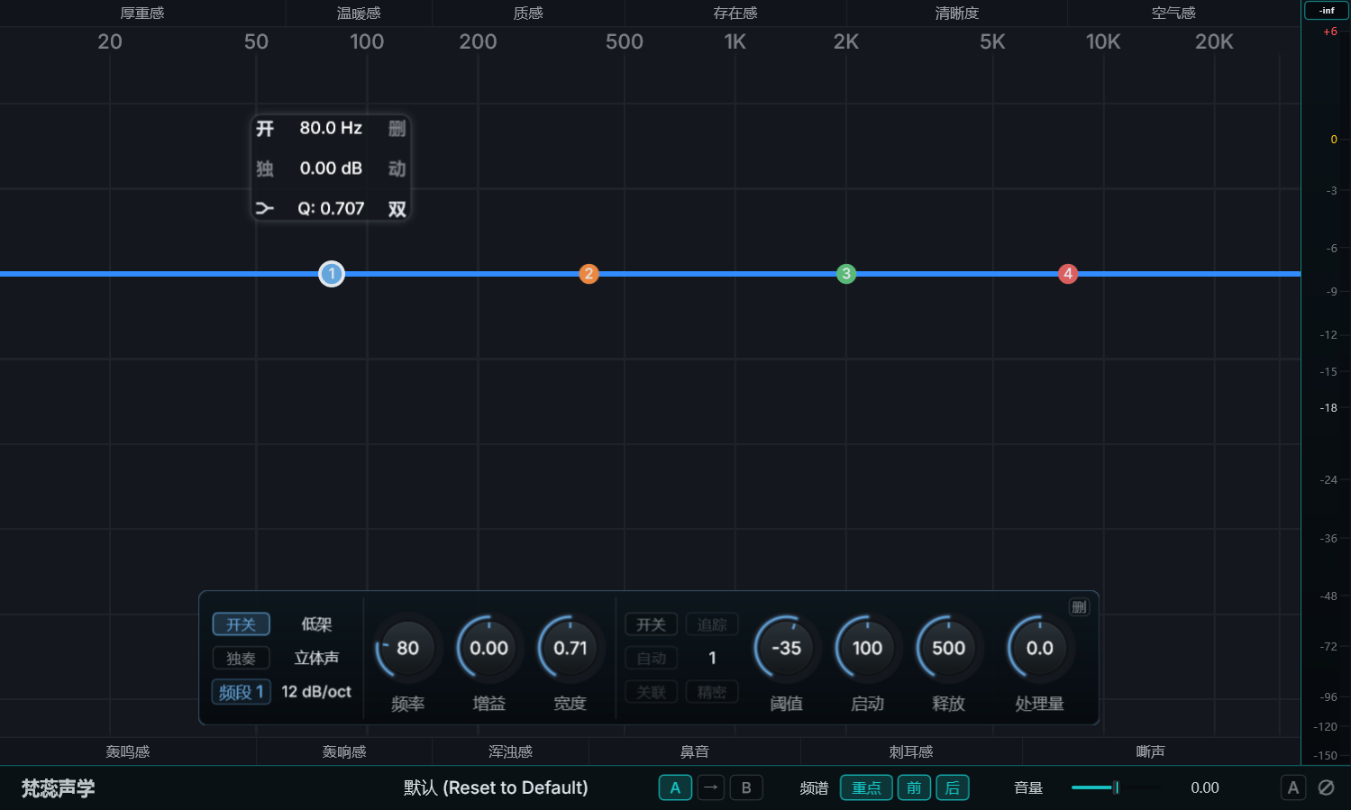
Task: Toggle the band 开关 on/off button
Action: tap(241, 624)
